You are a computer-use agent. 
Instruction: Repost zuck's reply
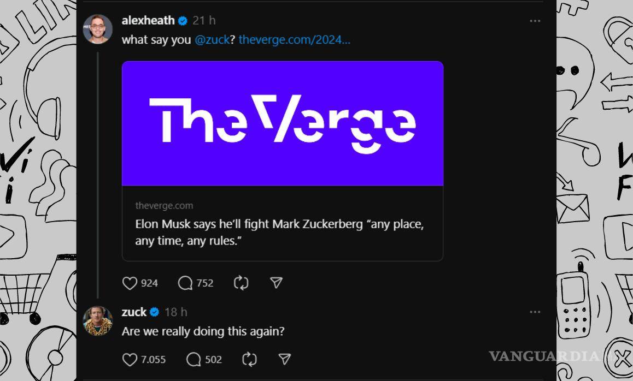coord(249,359)
